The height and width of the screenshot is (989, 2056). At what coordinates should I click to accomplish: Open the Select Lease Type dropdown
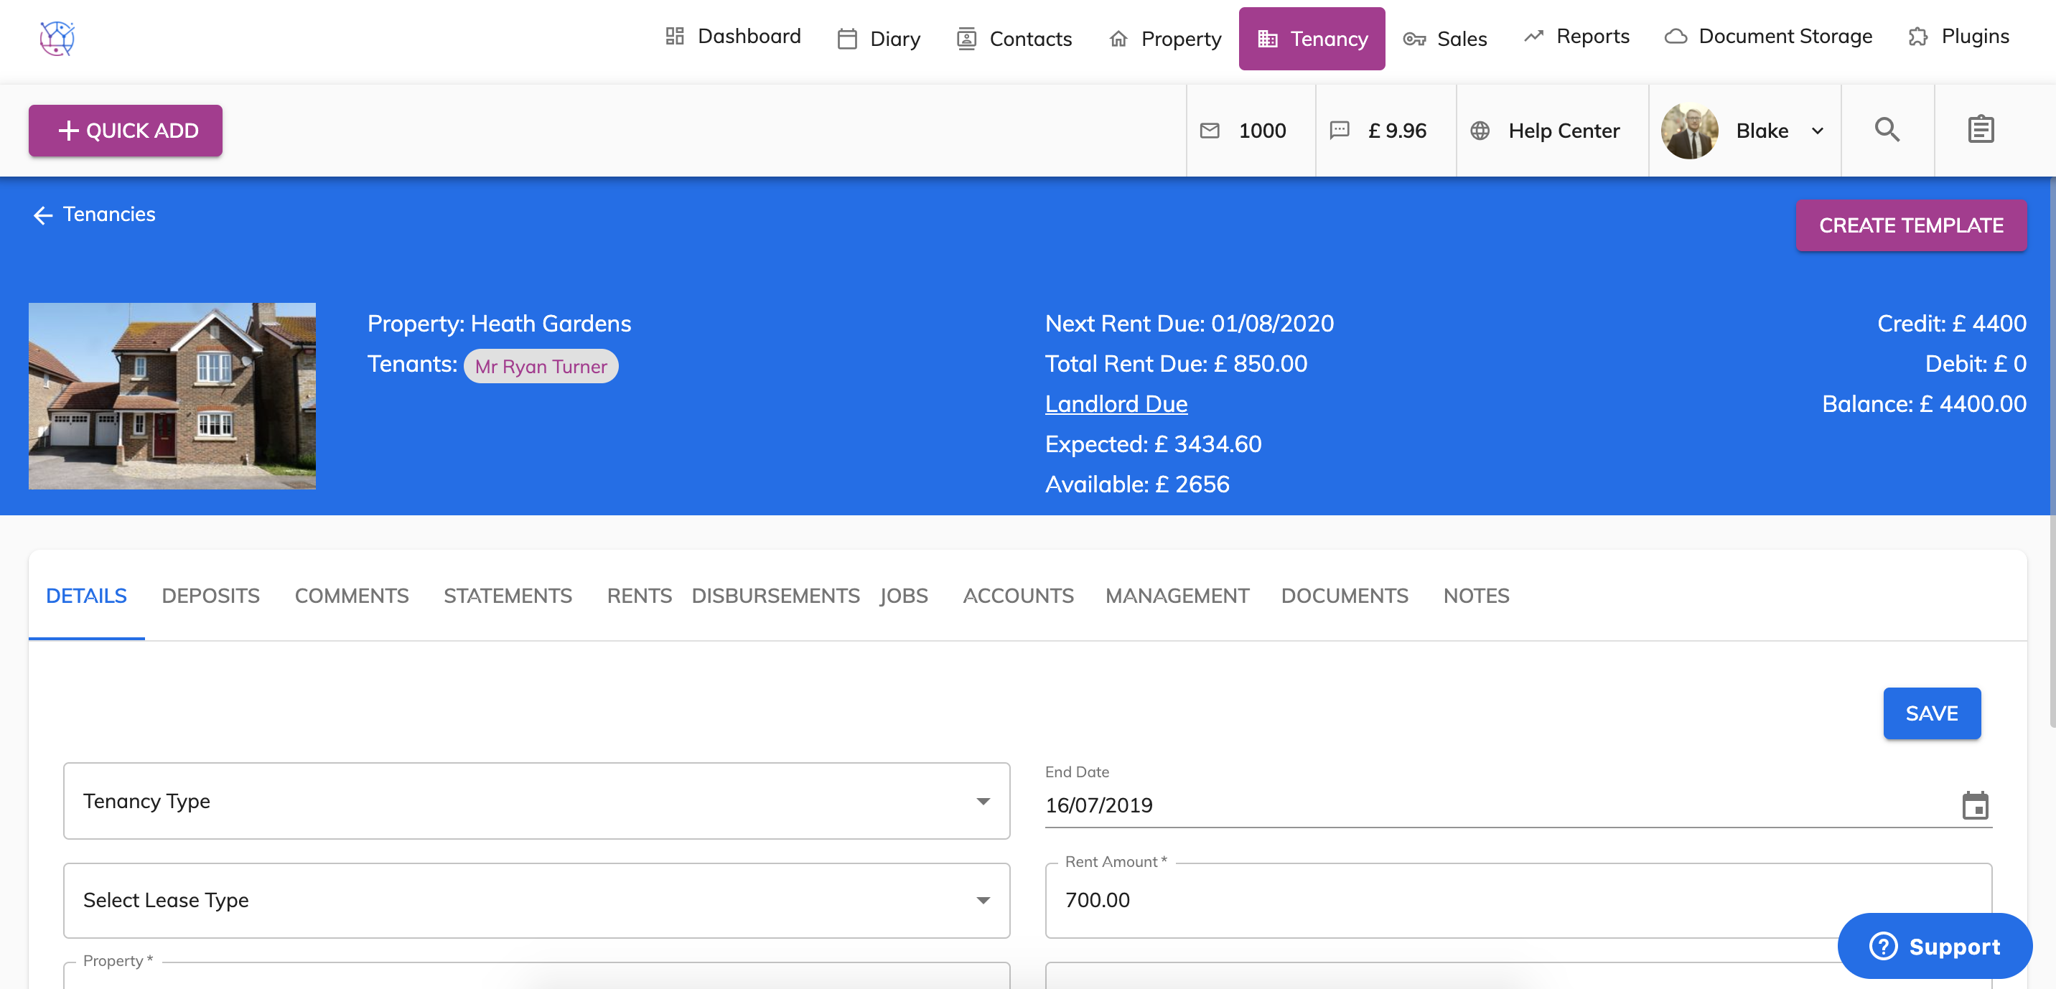(536, 899)
